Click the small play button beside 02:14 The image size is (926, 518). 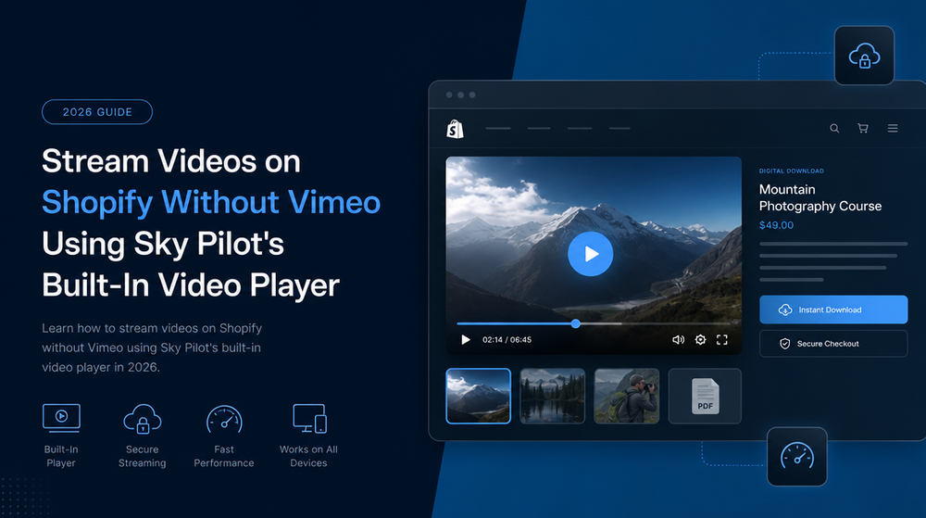466,340
